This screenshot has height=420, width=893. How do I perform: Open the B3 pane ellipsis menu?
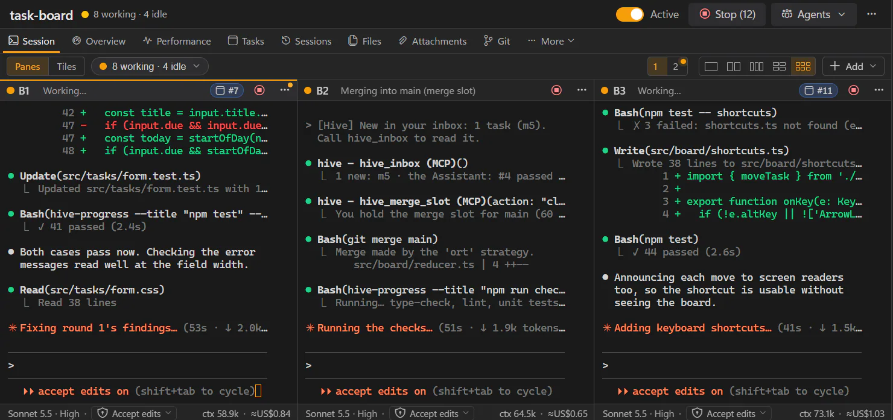(879, 90)
